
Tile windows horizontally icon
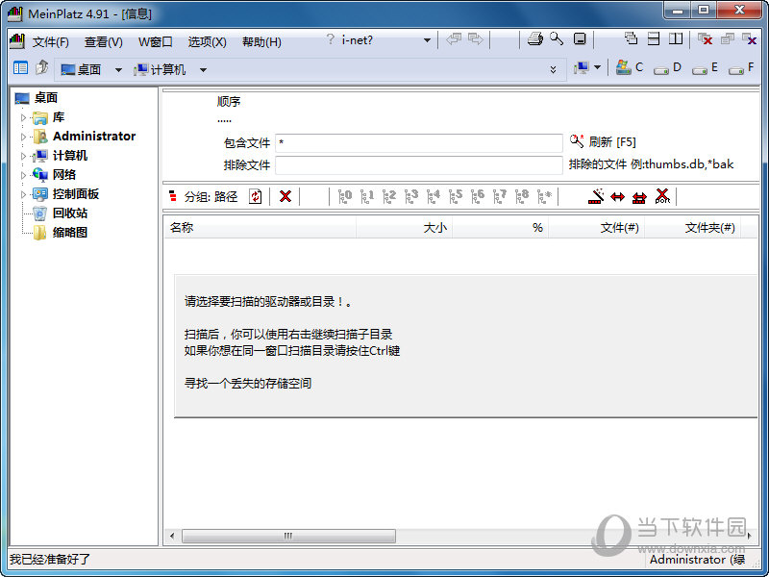[654, 38]
